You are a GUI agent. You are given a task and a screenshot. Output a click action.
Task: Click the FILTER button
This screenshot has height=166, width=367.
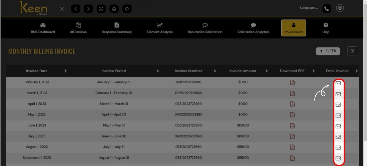[328, 51]
